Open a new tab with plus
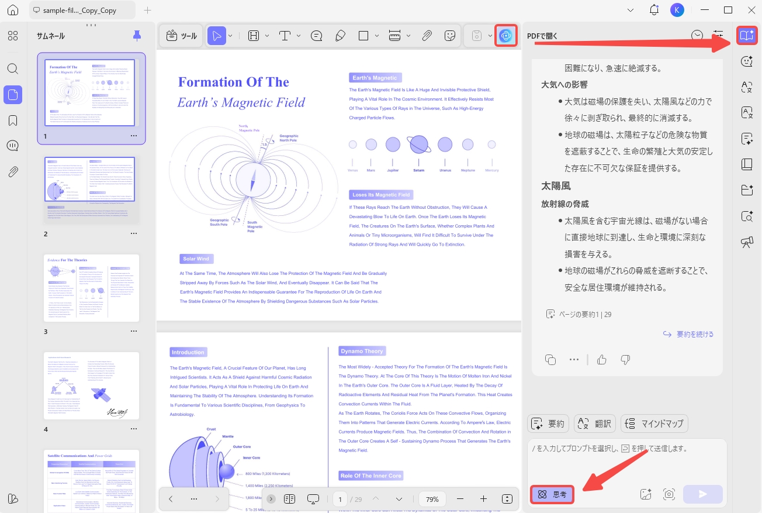762x513 pixels. (x=148, y=10)
